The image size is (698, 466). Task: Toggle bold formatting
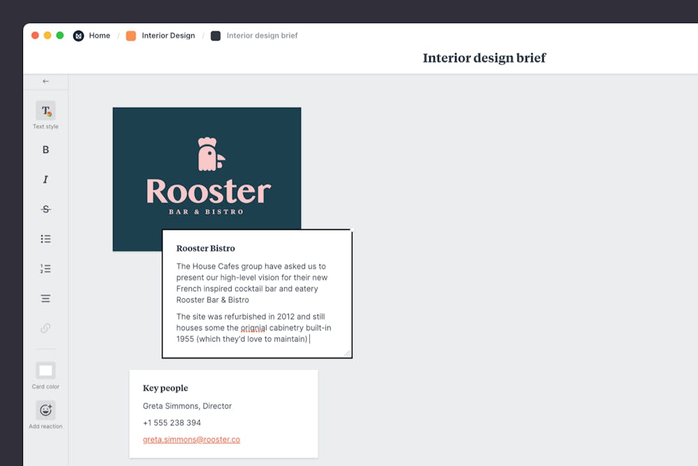45,150
